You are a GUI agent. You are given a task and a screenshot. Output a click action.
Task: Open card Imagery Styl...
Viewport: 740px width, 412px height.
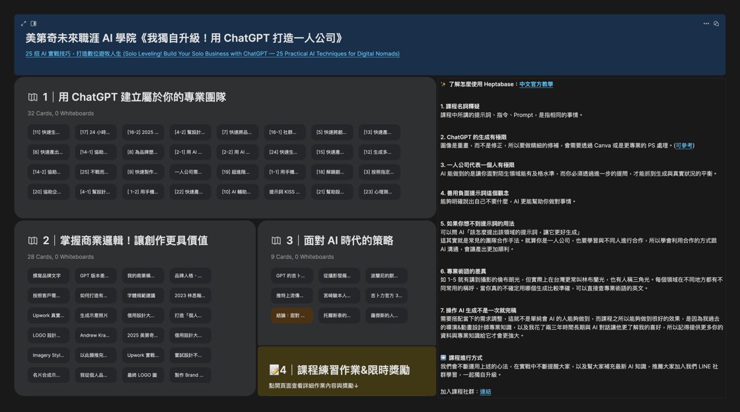pos(48,355)
